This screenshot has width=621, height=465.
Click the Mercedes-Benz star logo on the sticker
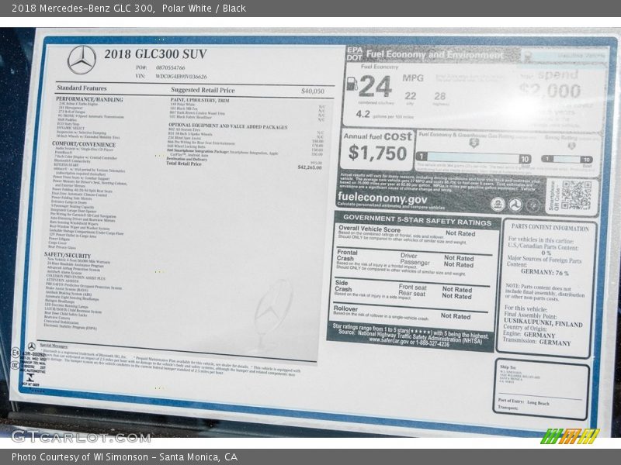coord(82,60)
